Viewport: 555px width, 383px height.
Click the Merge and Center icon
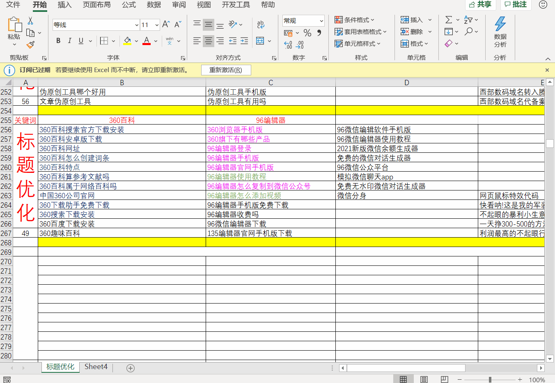[260, 41]
